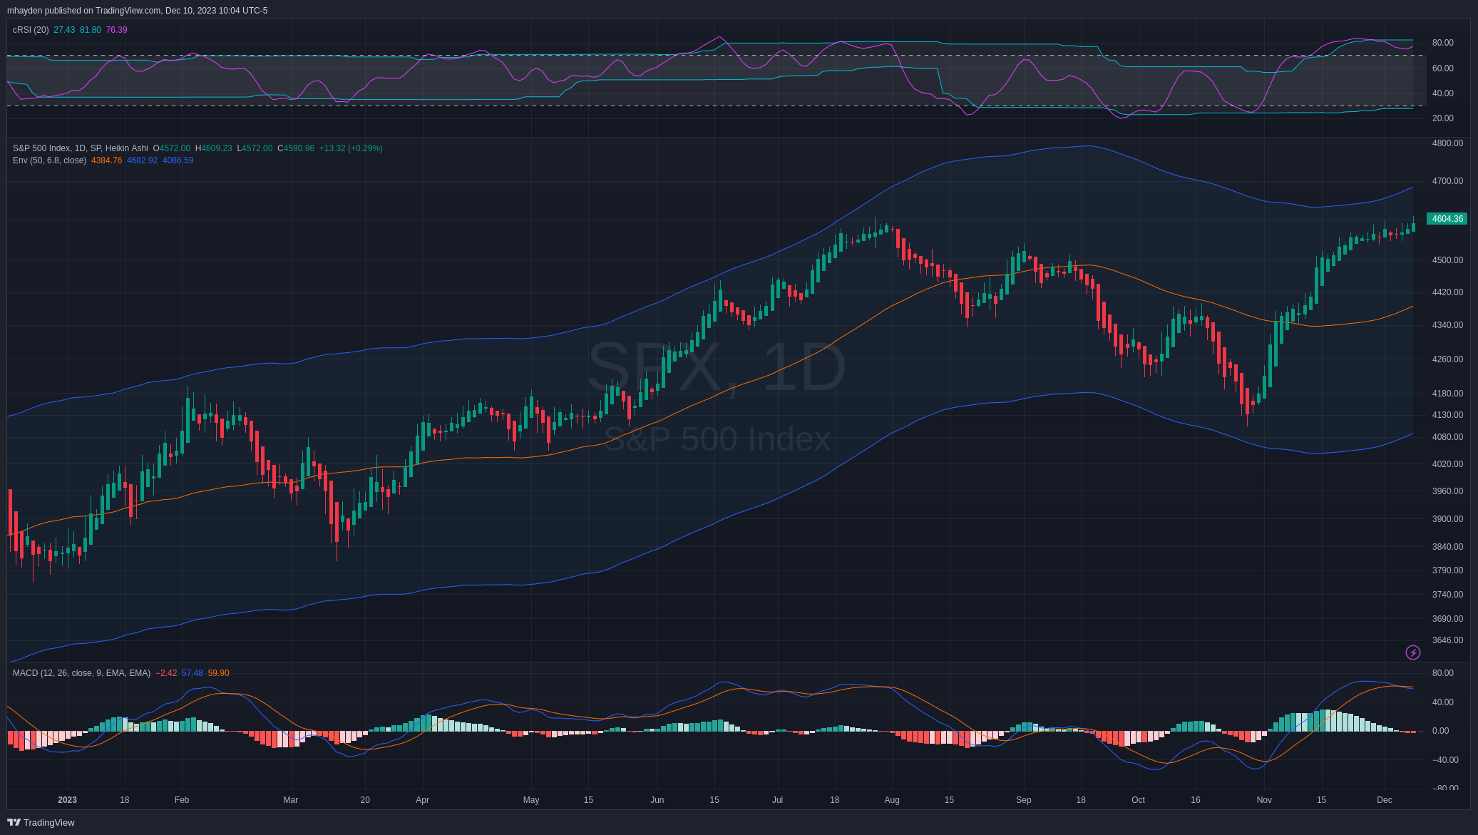Screen dimensions: 1478x835
Task: Select the Env (50, 6.8, close) legend
Action: pos(49,160)
